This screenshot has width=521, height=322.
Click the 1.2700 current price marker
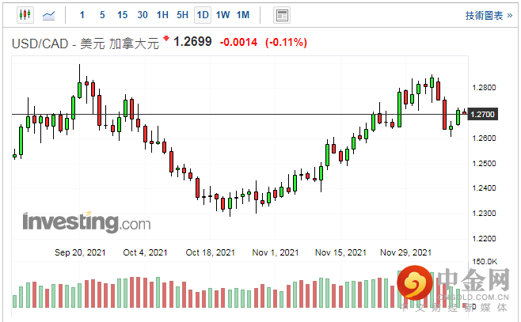pos(483,114)
